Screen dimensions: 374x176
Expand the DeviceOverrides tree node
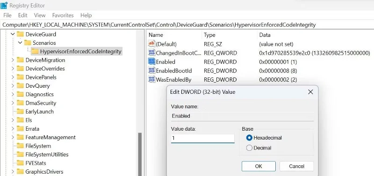pyautogui.click(x=13, y=69)
